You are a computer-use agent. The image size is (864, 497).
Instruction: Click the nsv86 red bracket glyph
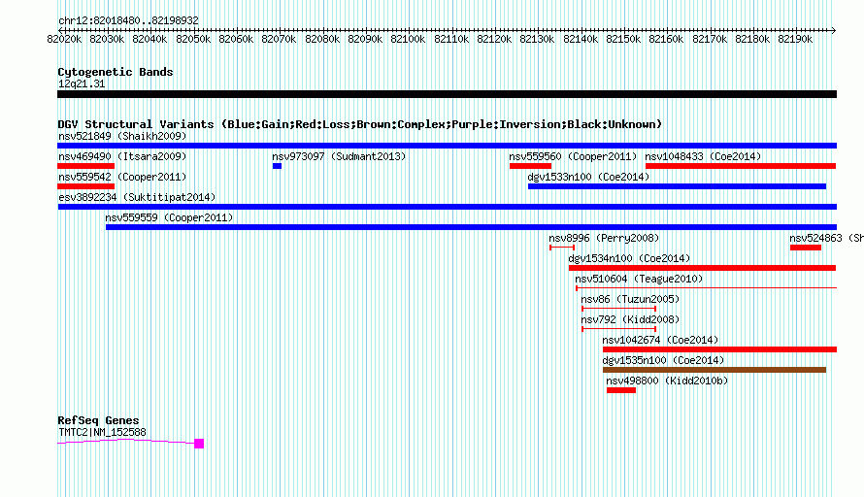(x=618, y=309)
